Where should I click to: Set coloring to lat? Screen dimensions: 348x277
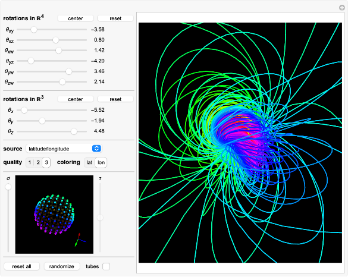89,162
